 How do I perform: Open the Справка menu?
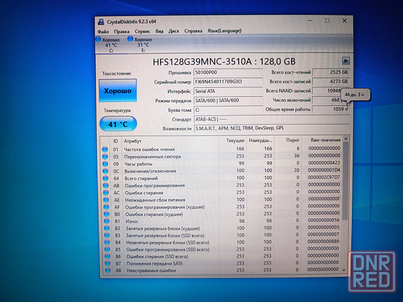[x=193, y=31]
